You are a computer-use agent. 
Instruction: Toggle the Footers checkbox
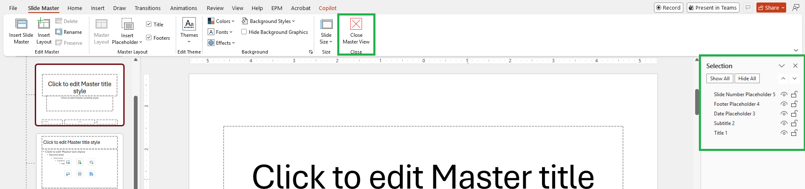148,38
